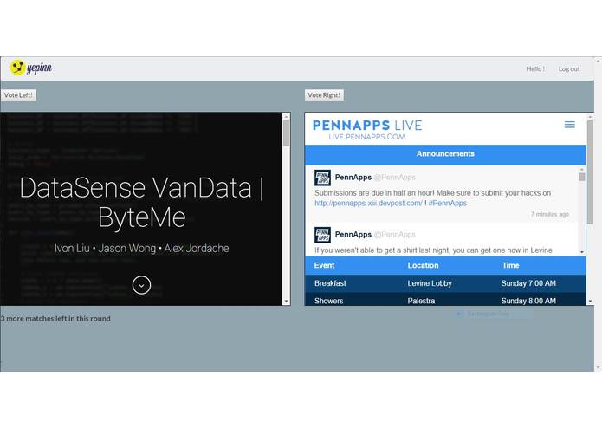Click right panel outer scrollbar thumb

click(590, 172)
